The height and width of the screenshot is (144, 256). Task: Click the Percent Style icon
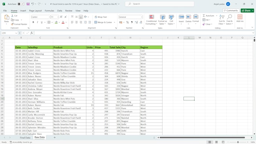click(x=127, y=22)
